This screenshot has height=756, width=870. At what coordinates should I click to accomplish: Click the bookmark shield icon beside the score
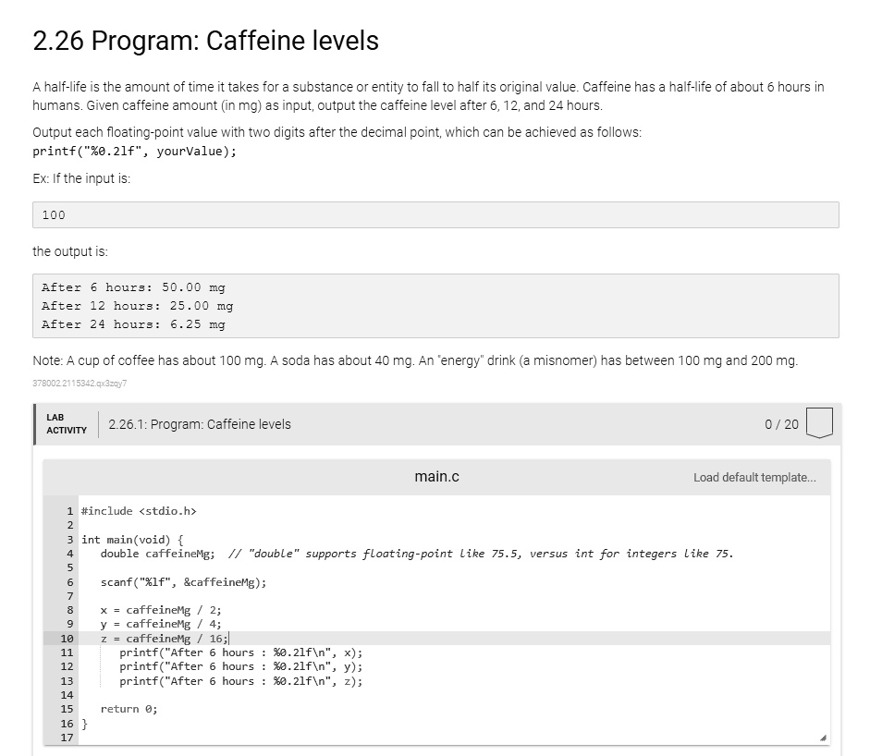coord(821,423)
